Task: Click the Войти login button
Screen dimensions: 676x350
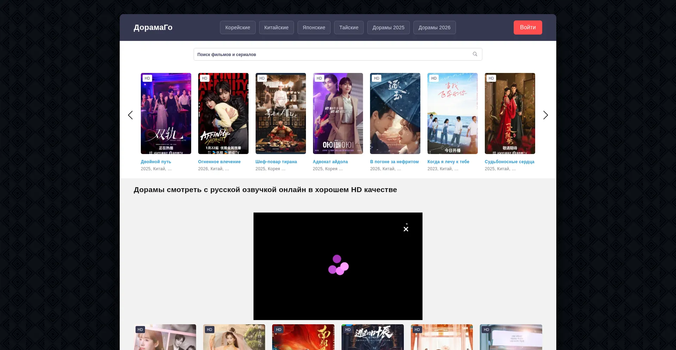Action: click(528, 27)
